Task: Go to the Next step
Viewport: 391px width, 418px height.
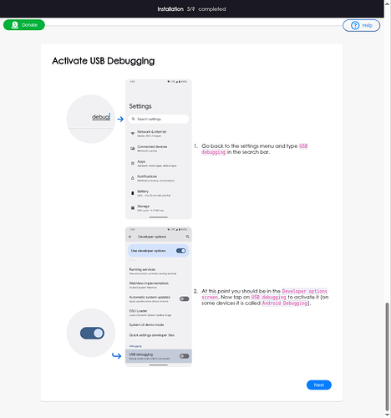Action: (x=319, y=385)
